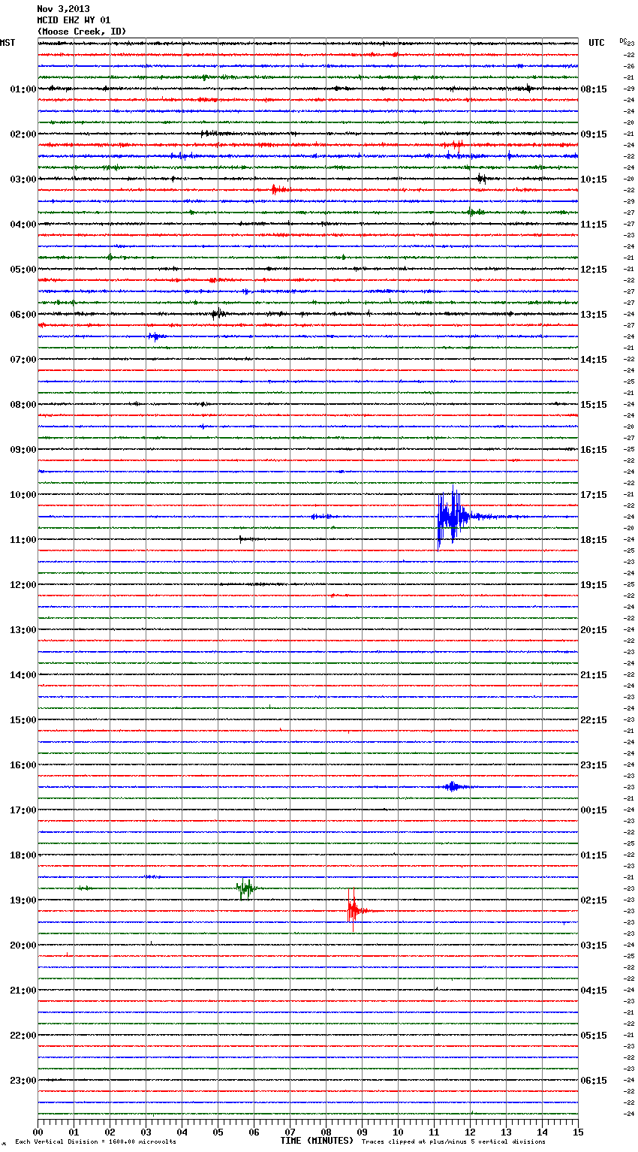
Task: Click the 15:00 MST hour label
Action: (x=23, y=720)
